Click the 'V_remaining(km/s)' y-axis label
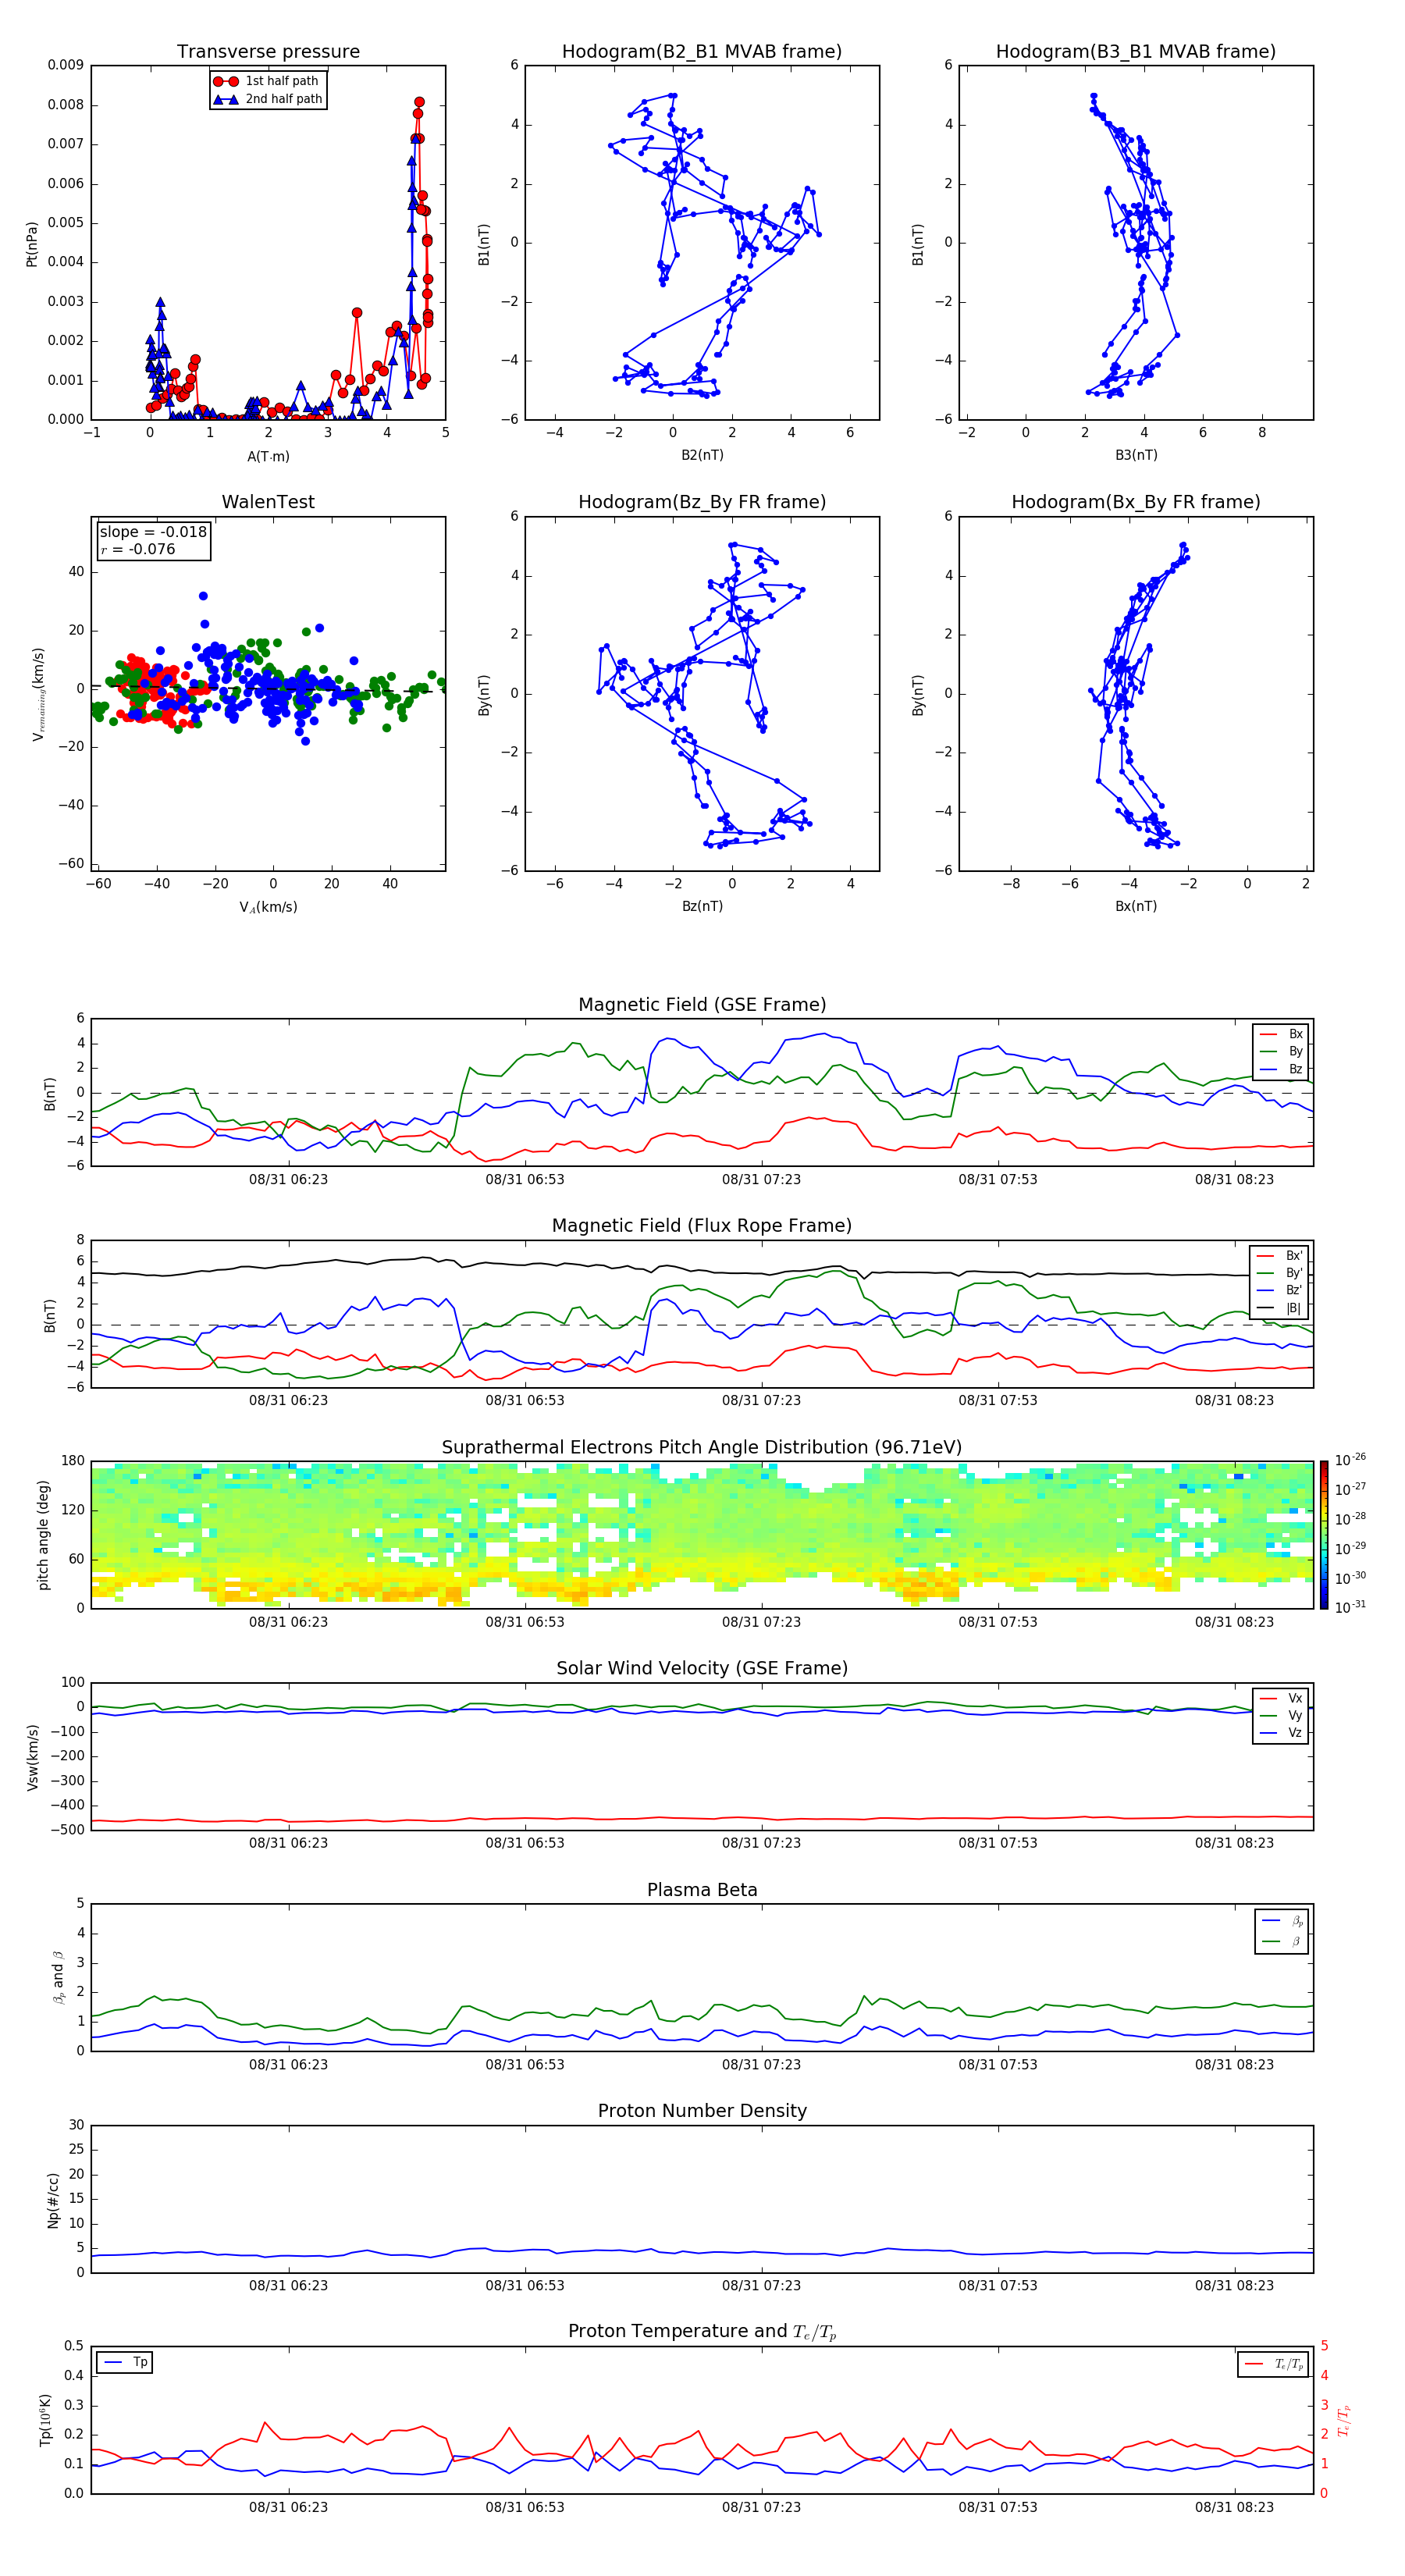1405x2576 pixels. point(38,694)
